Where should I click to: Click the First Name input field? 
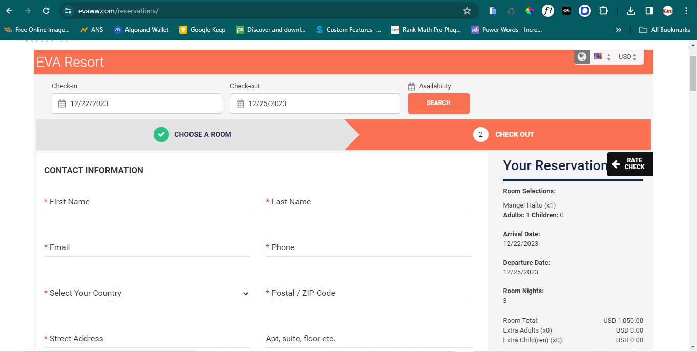[x=147, y=202]
